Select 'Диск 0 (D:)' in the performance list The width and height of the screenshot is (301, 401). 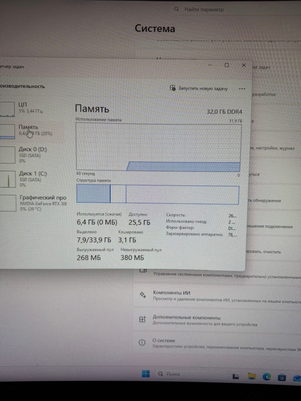tap(33, 155)
